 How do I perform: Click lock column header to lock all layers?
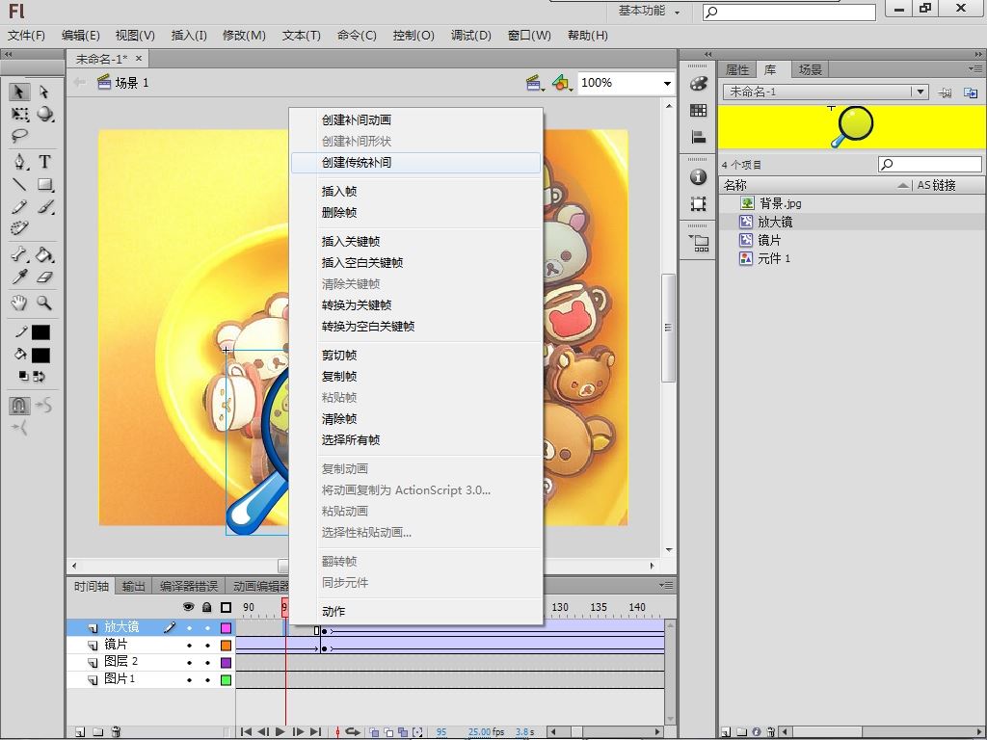(x=207, y=607)
